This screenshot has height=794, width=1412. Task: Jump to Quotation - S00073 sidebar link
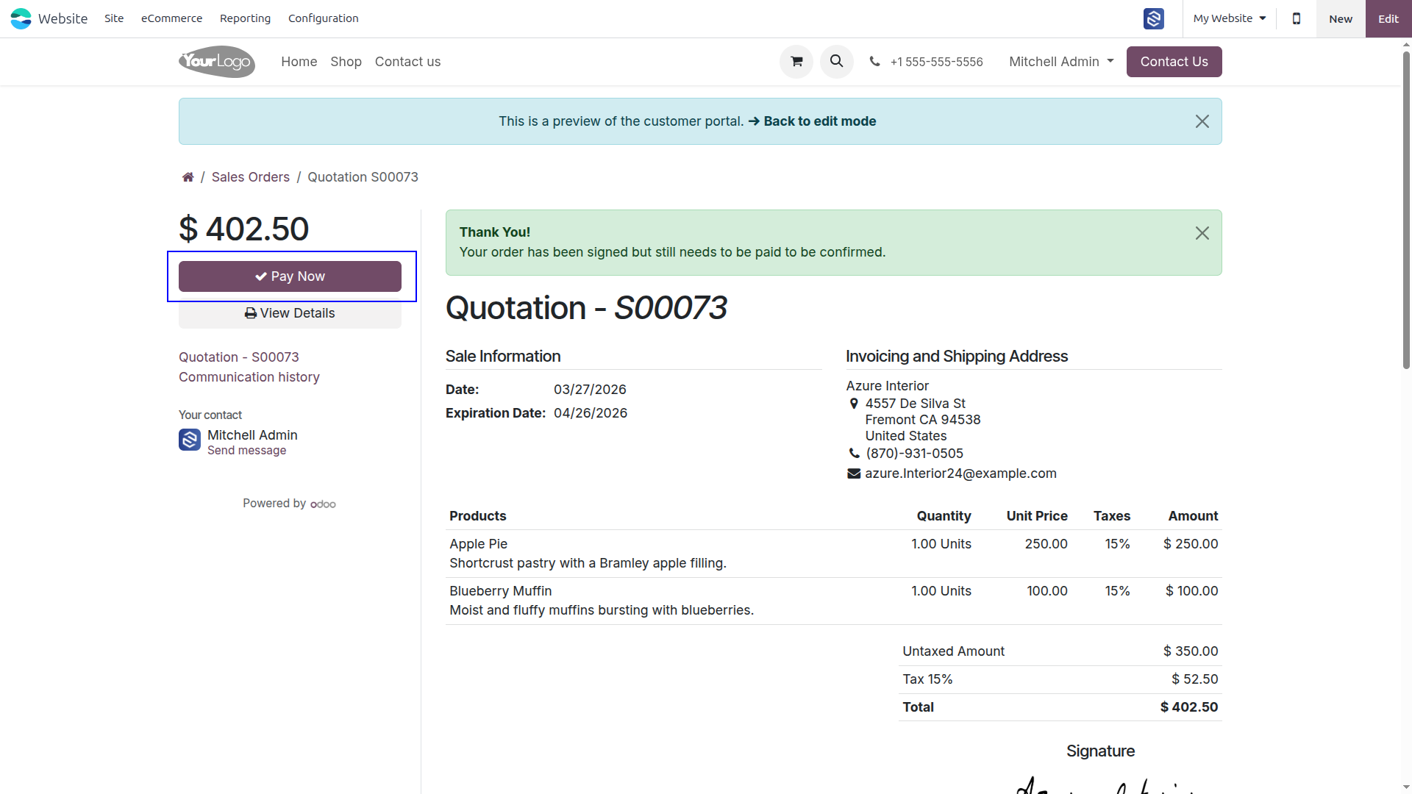pyautogui.click(x=239, y=357)
